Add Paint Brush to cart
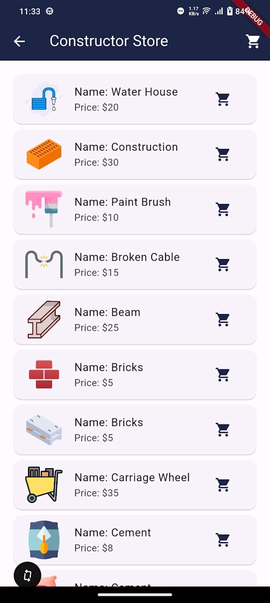 tap(223, 209)
